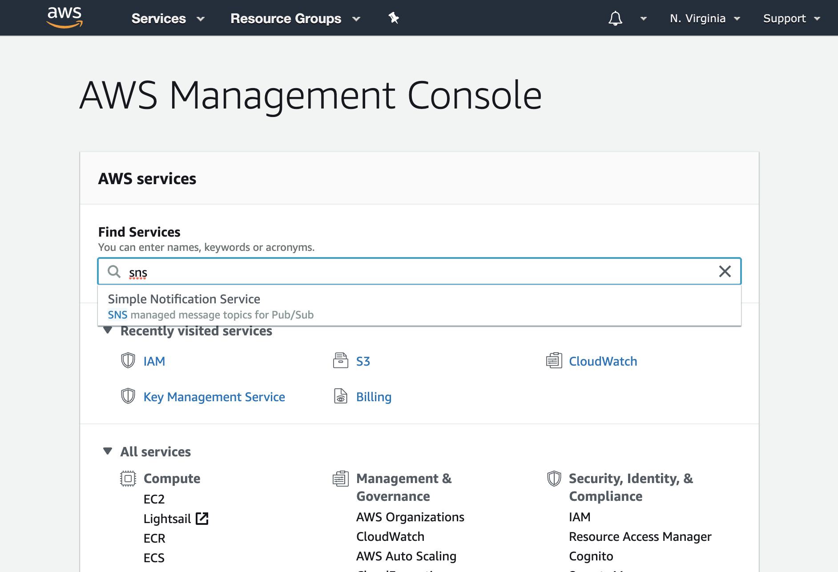The image size is (838, 572).
Task: Open Resource Access Manager service
Action: pyautogui.click(x=640, y=536)
